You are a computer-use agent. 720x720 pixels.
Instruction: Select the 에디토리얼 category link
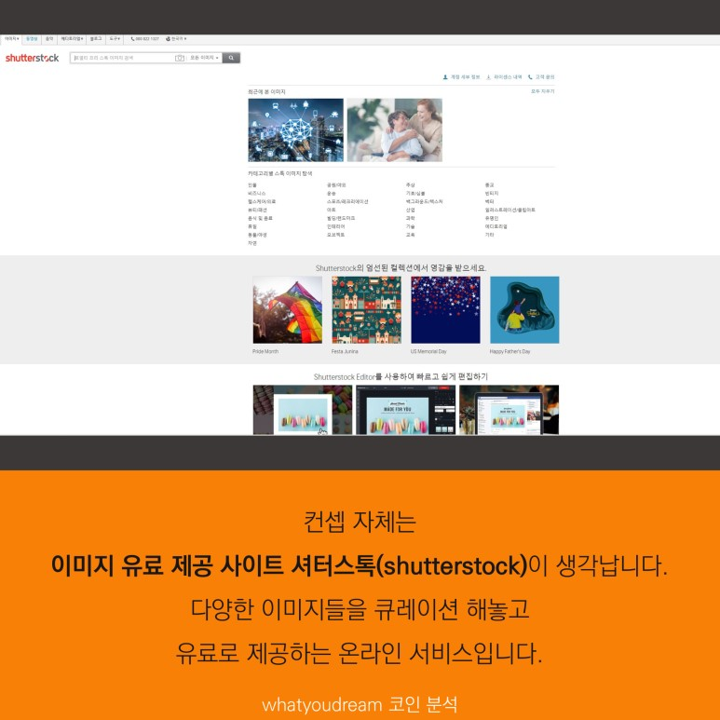[x=496, y=226]
